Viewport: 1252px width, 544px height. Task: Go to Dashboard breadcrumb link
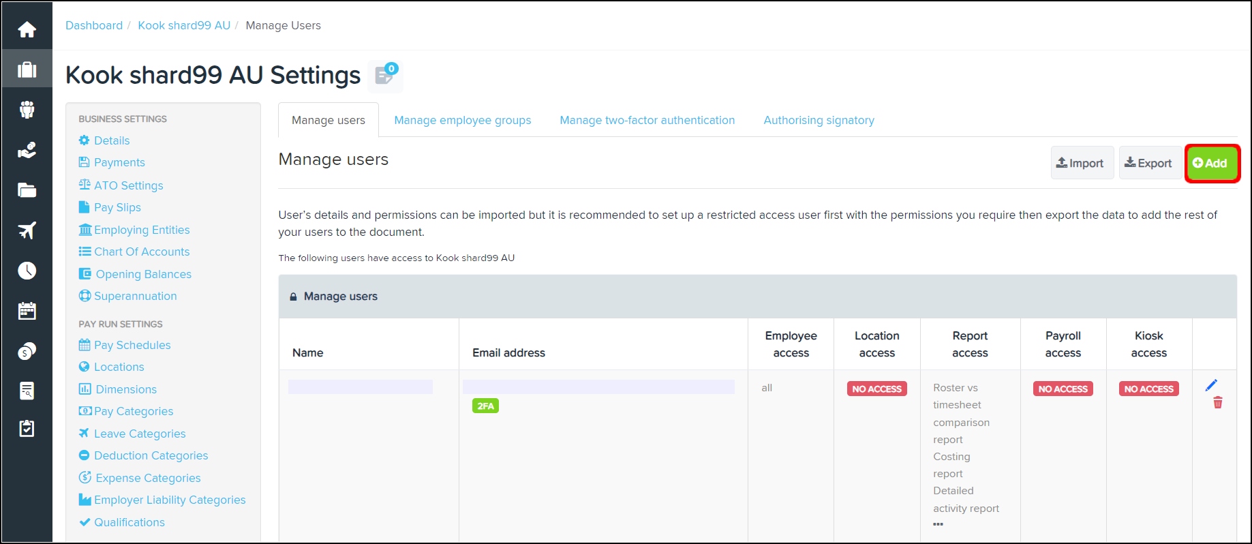(94, 25)
